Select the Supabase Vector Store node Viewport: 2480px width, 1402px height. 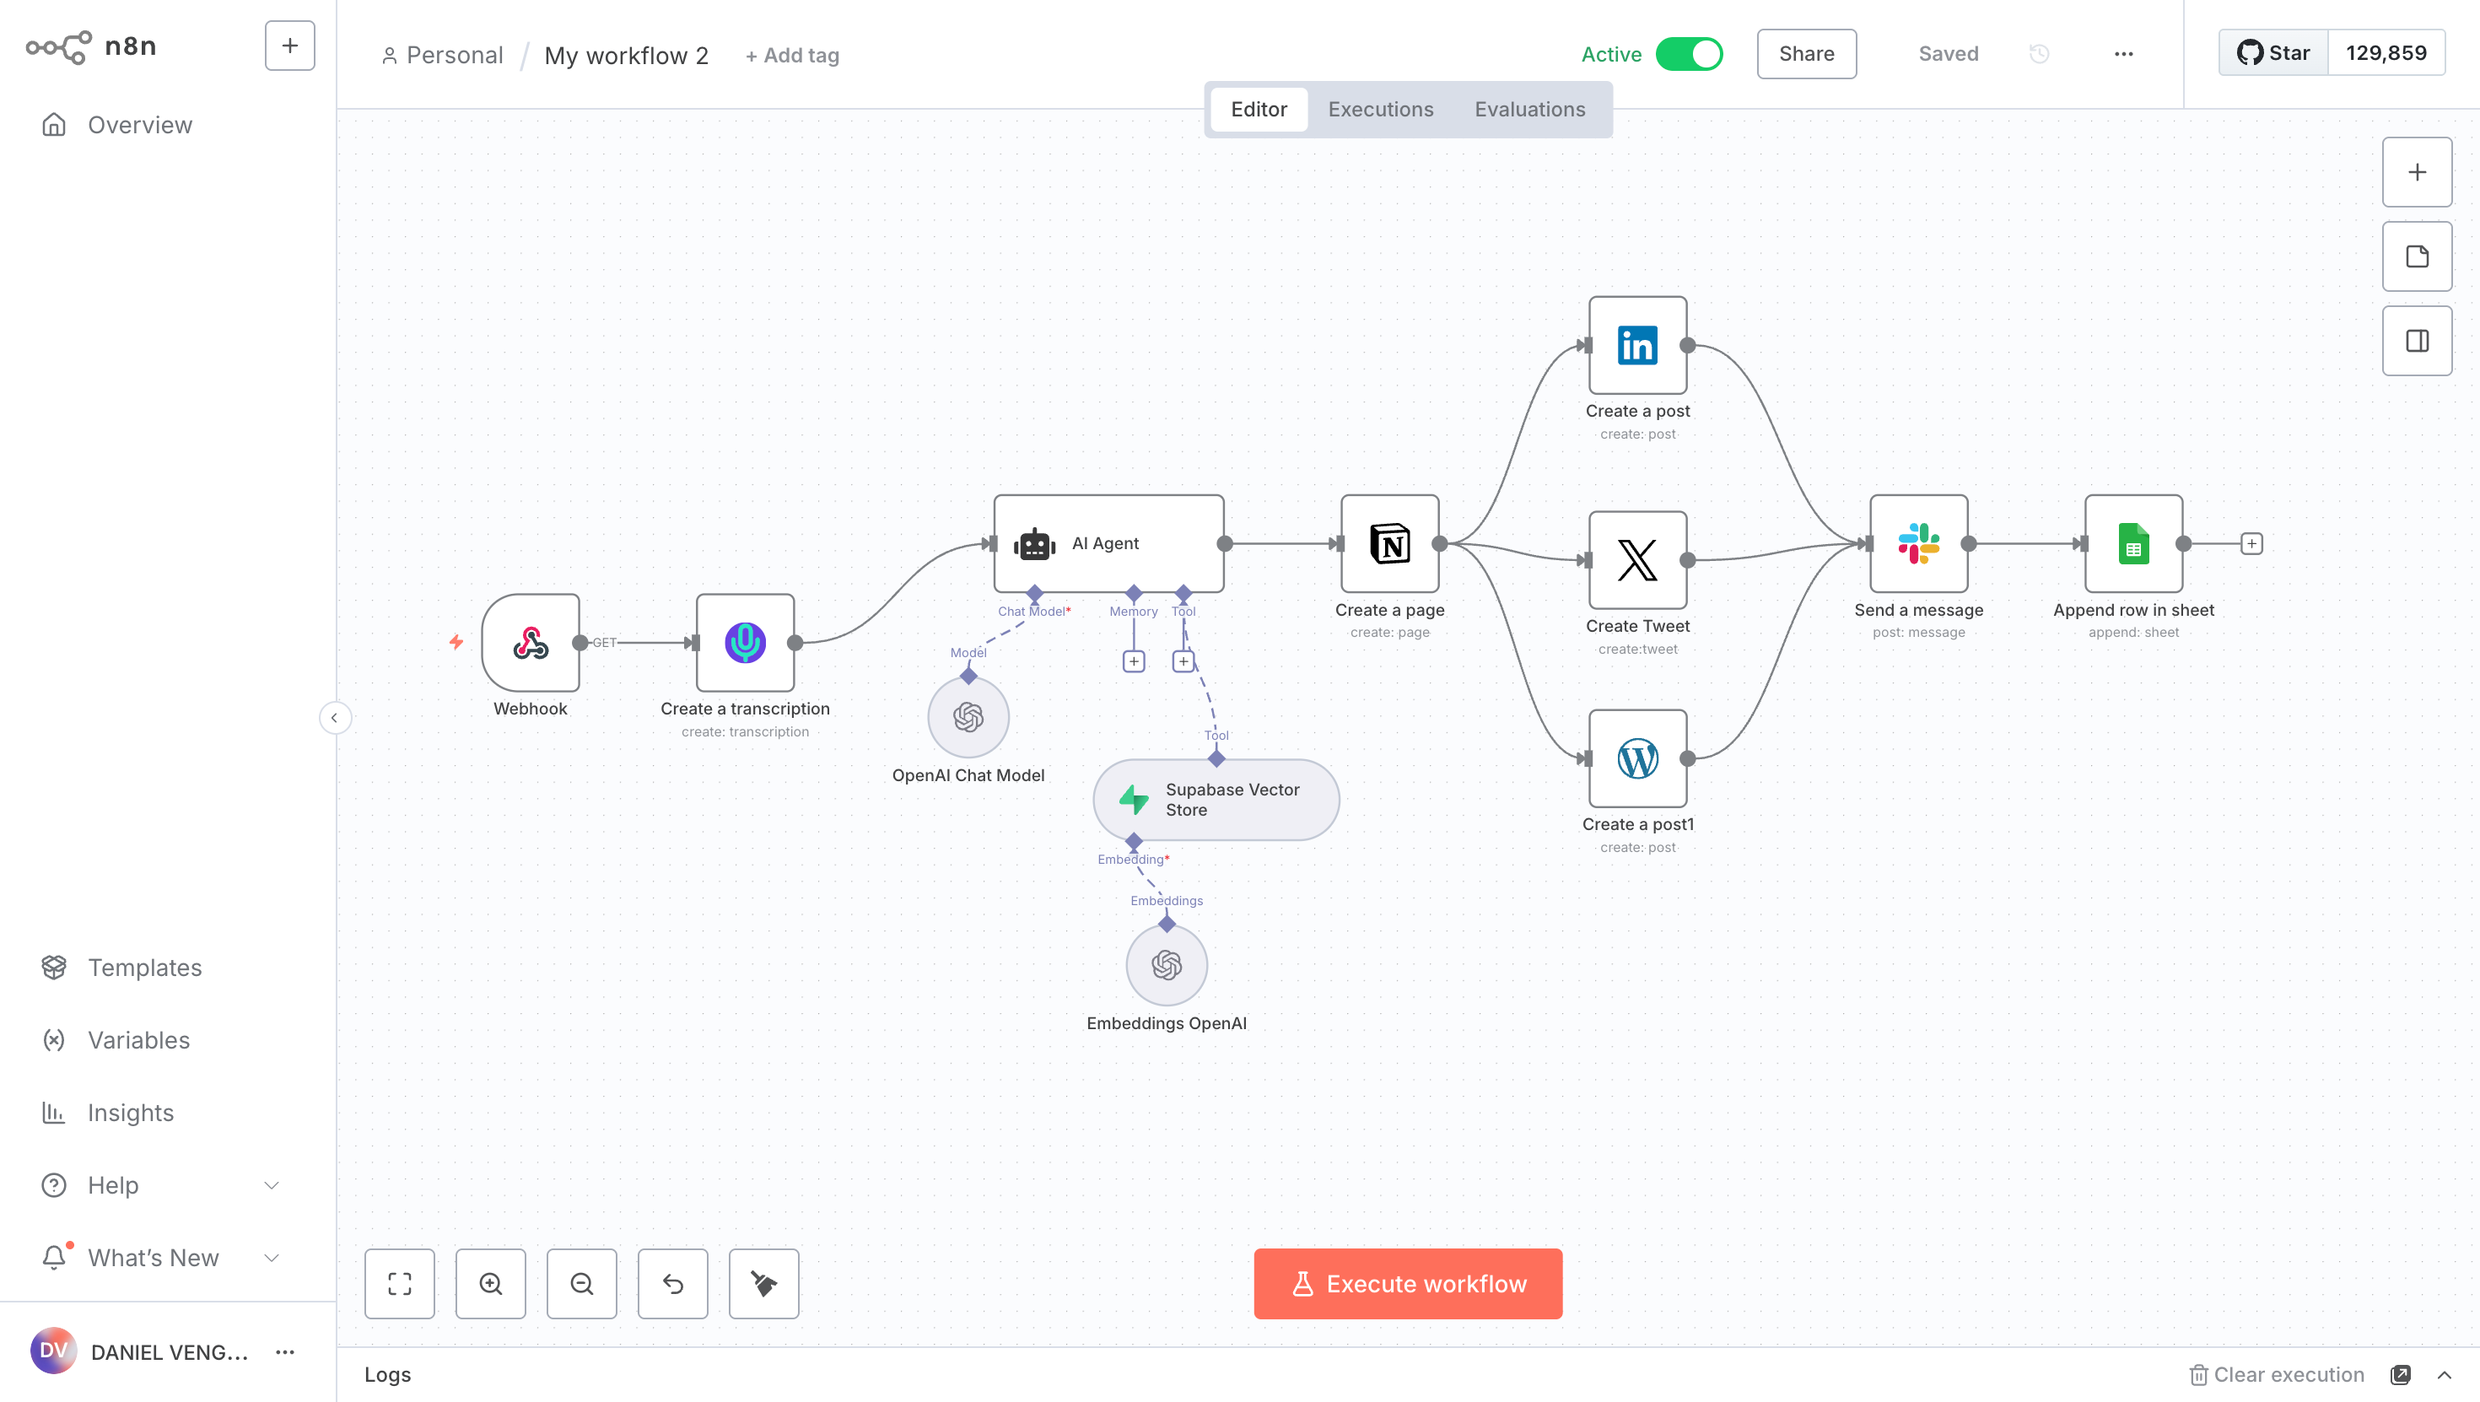point(1216,799)
